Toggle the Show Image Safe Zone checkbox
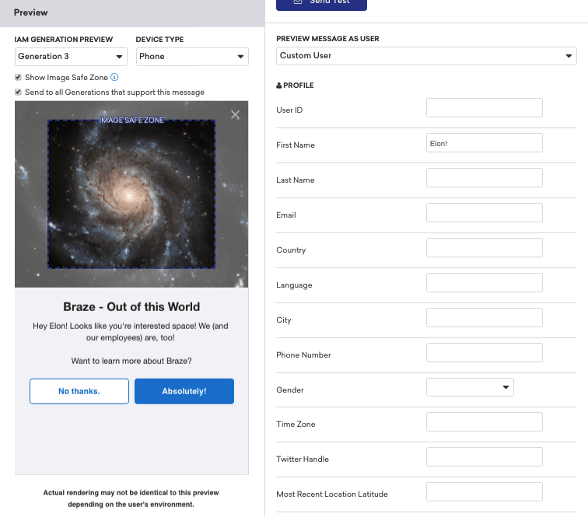 pyautogui.click(x=19, y=78)
